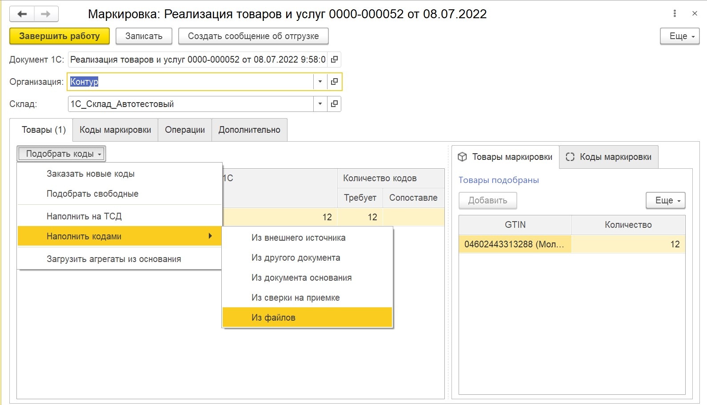Choose Подобрать свободные

tap(120, 194)
